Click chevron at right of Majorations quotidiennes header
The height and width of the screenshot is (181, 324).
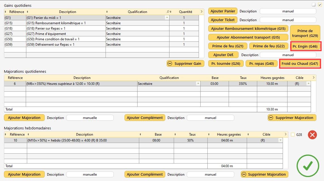click(x=314, y=78)
